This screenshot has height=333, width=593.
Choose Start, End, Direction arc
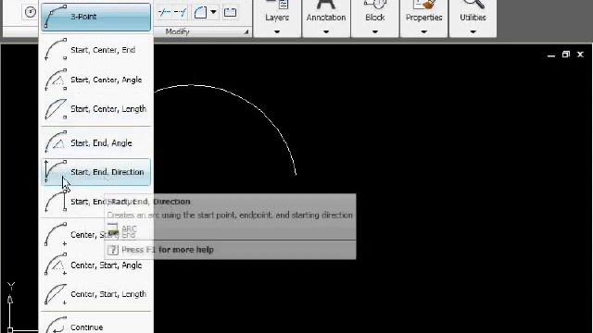[95, 172]
